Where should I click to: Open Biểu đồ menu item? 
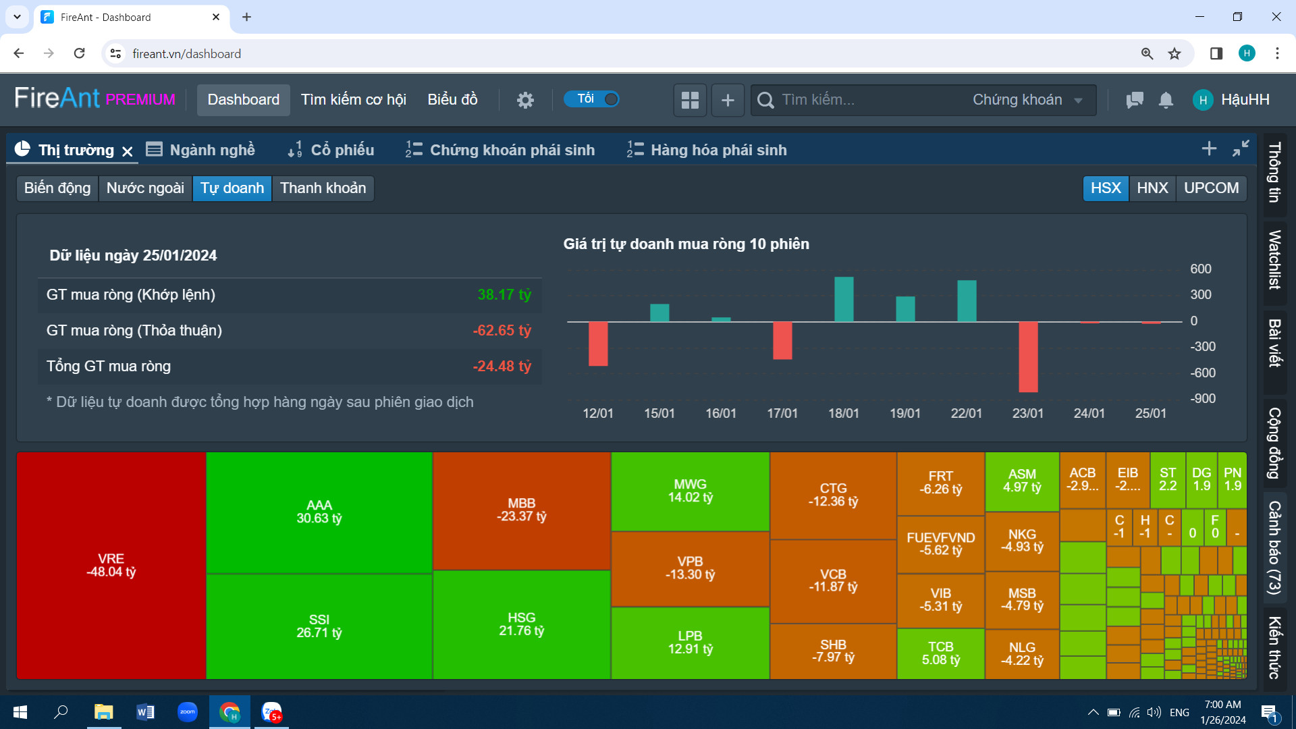[452, 100]
